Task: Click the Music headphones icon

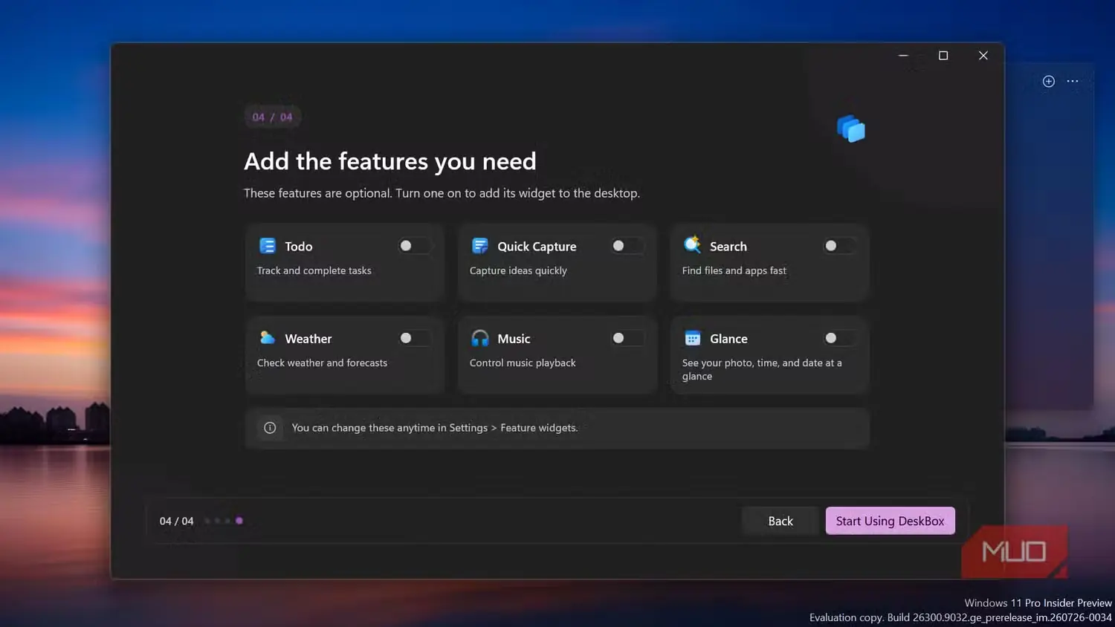Action: coord(480,338)
